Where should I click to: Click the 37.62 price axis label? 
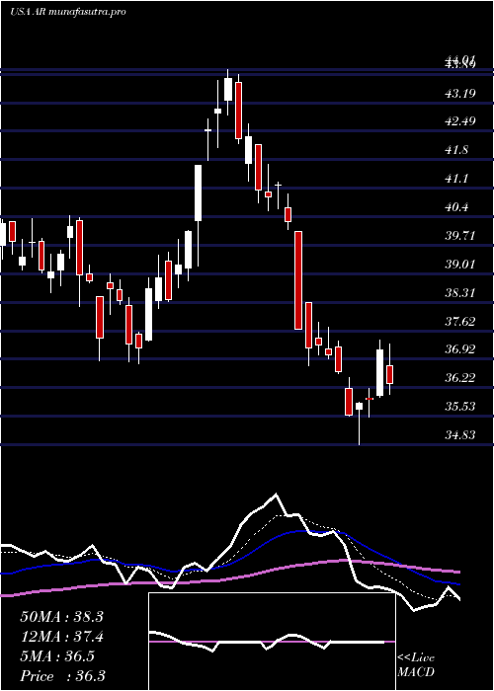(460, 321)
